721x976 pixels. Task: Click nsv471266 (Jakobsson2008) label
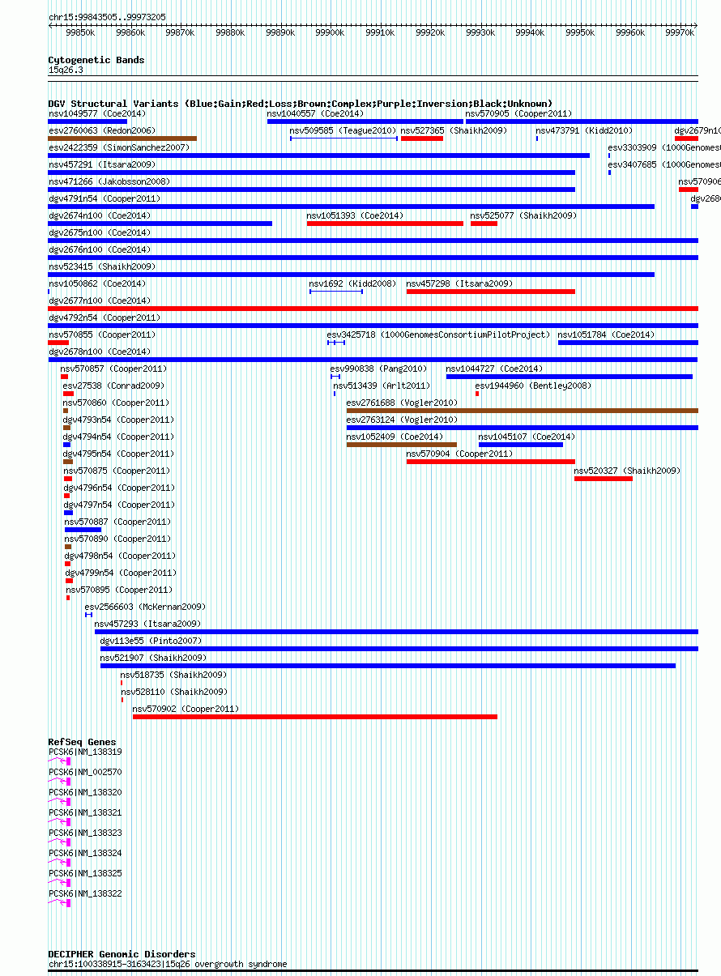[x=109, y=182]
